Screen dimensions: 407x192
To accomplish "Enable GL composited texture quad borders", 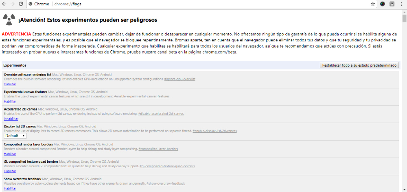I will [x=10, y=171].
